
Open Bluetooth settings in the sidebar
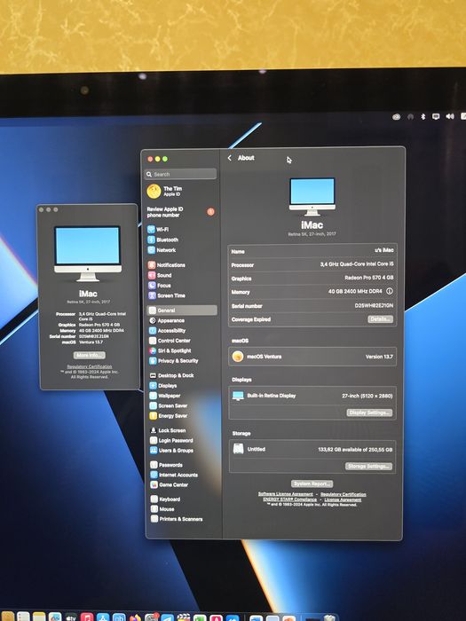click(162, 240)
